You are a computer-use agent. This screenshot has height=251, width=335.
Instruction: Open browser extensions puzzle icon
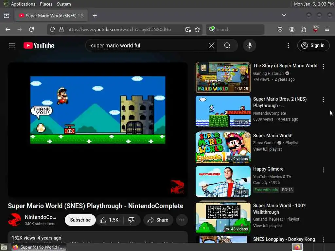[304, 29]
